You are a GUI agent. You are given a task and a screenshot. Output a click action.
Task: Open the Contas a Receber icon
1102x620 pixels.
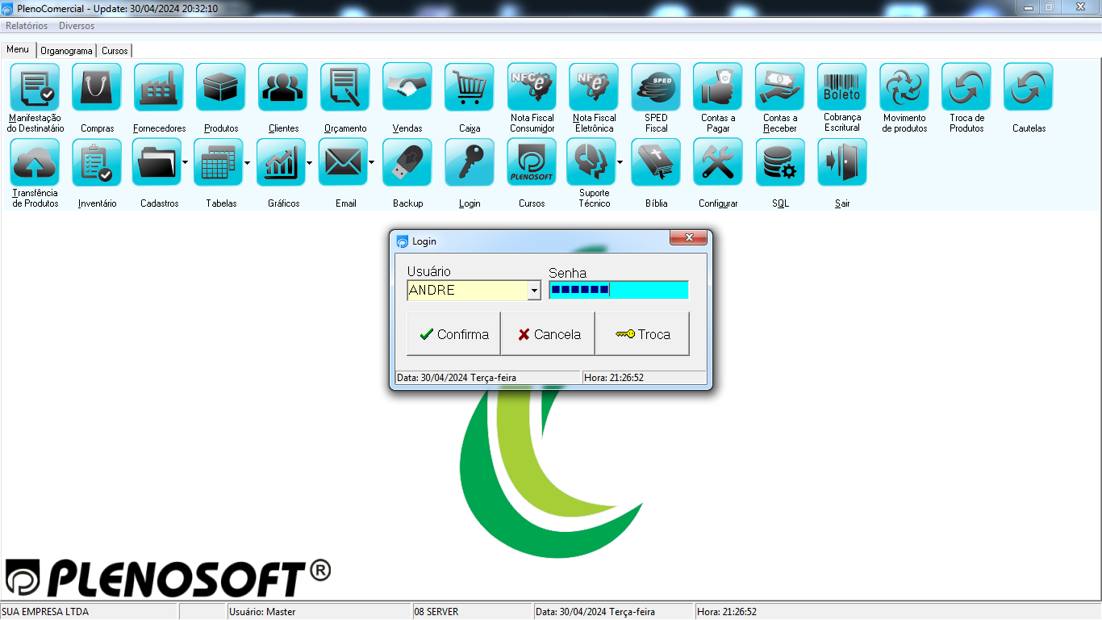(780, 86)
